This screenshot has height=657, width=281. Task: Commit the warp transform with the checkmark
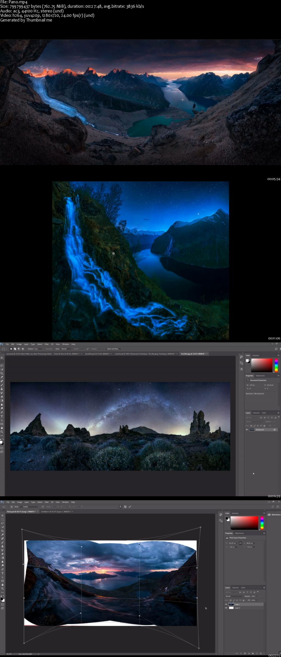[130, 506]
